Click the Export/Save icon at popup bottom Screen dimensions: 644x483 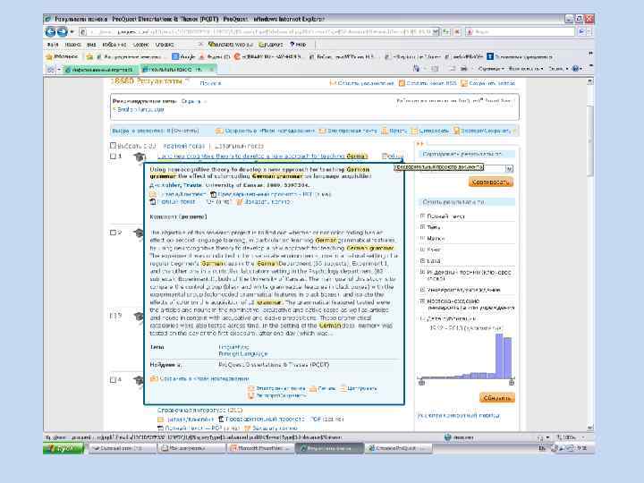click(251, 396)
